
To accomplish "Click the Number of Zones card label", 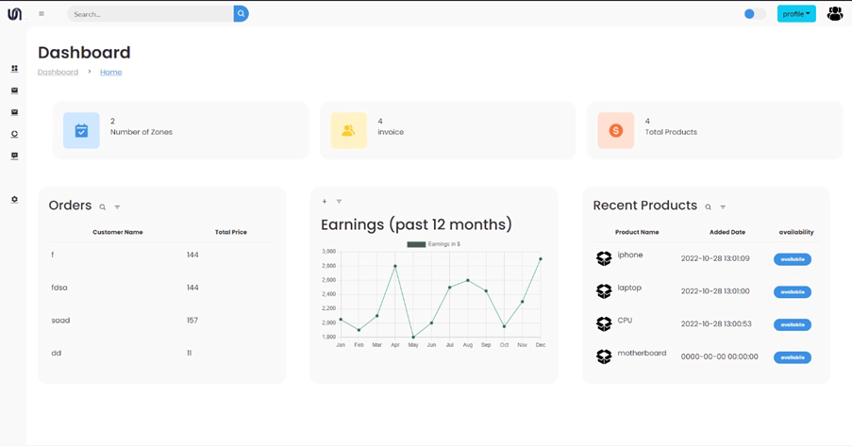I will coord(142,132).
